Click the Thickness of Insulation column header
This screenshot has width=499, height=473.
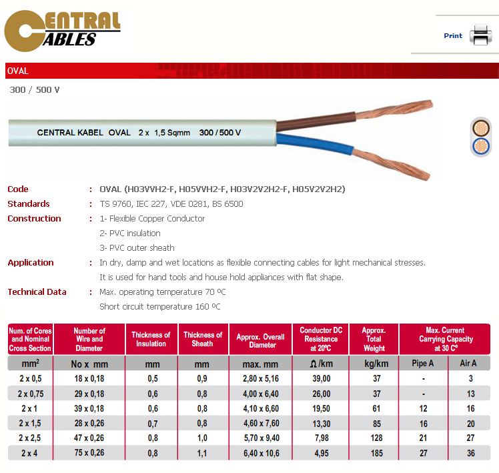pos(151,339)
